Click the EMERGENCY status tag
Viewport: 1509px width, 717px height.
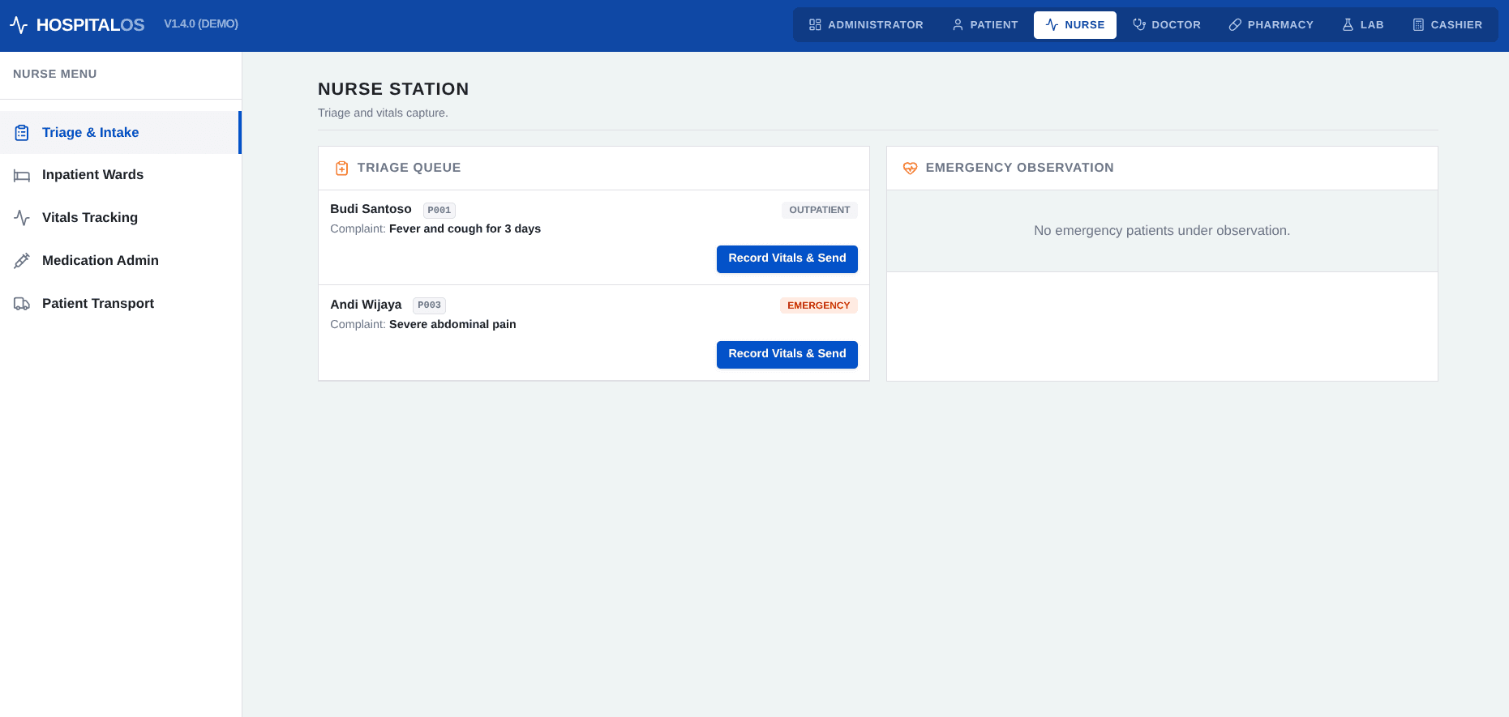click(819, 305)
